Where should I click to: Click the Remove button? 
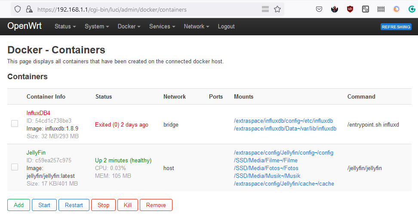156,205
